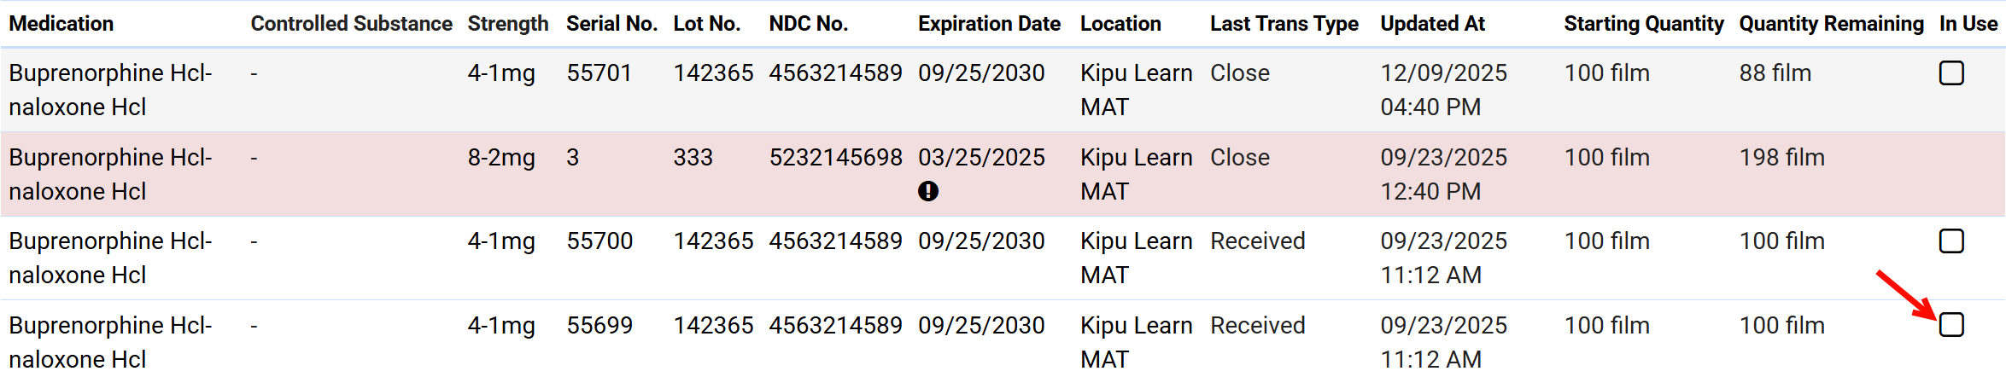
Task: Sort by the Medication column header
Action: tap(61, 24)
